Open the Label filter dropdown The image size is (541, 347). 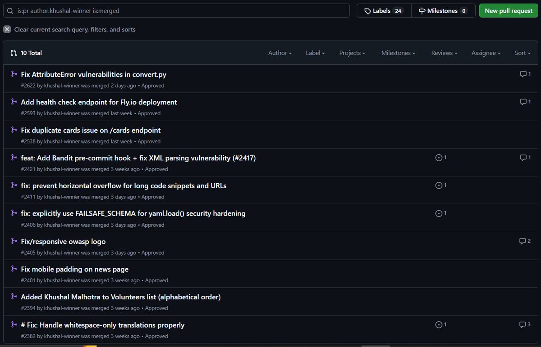(316, 53)
